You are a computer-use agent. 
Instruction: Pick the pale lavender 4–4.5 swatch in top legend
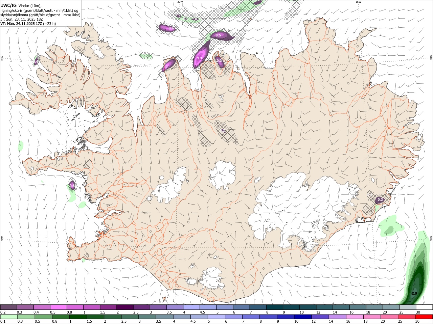click(x=191, y=307)
